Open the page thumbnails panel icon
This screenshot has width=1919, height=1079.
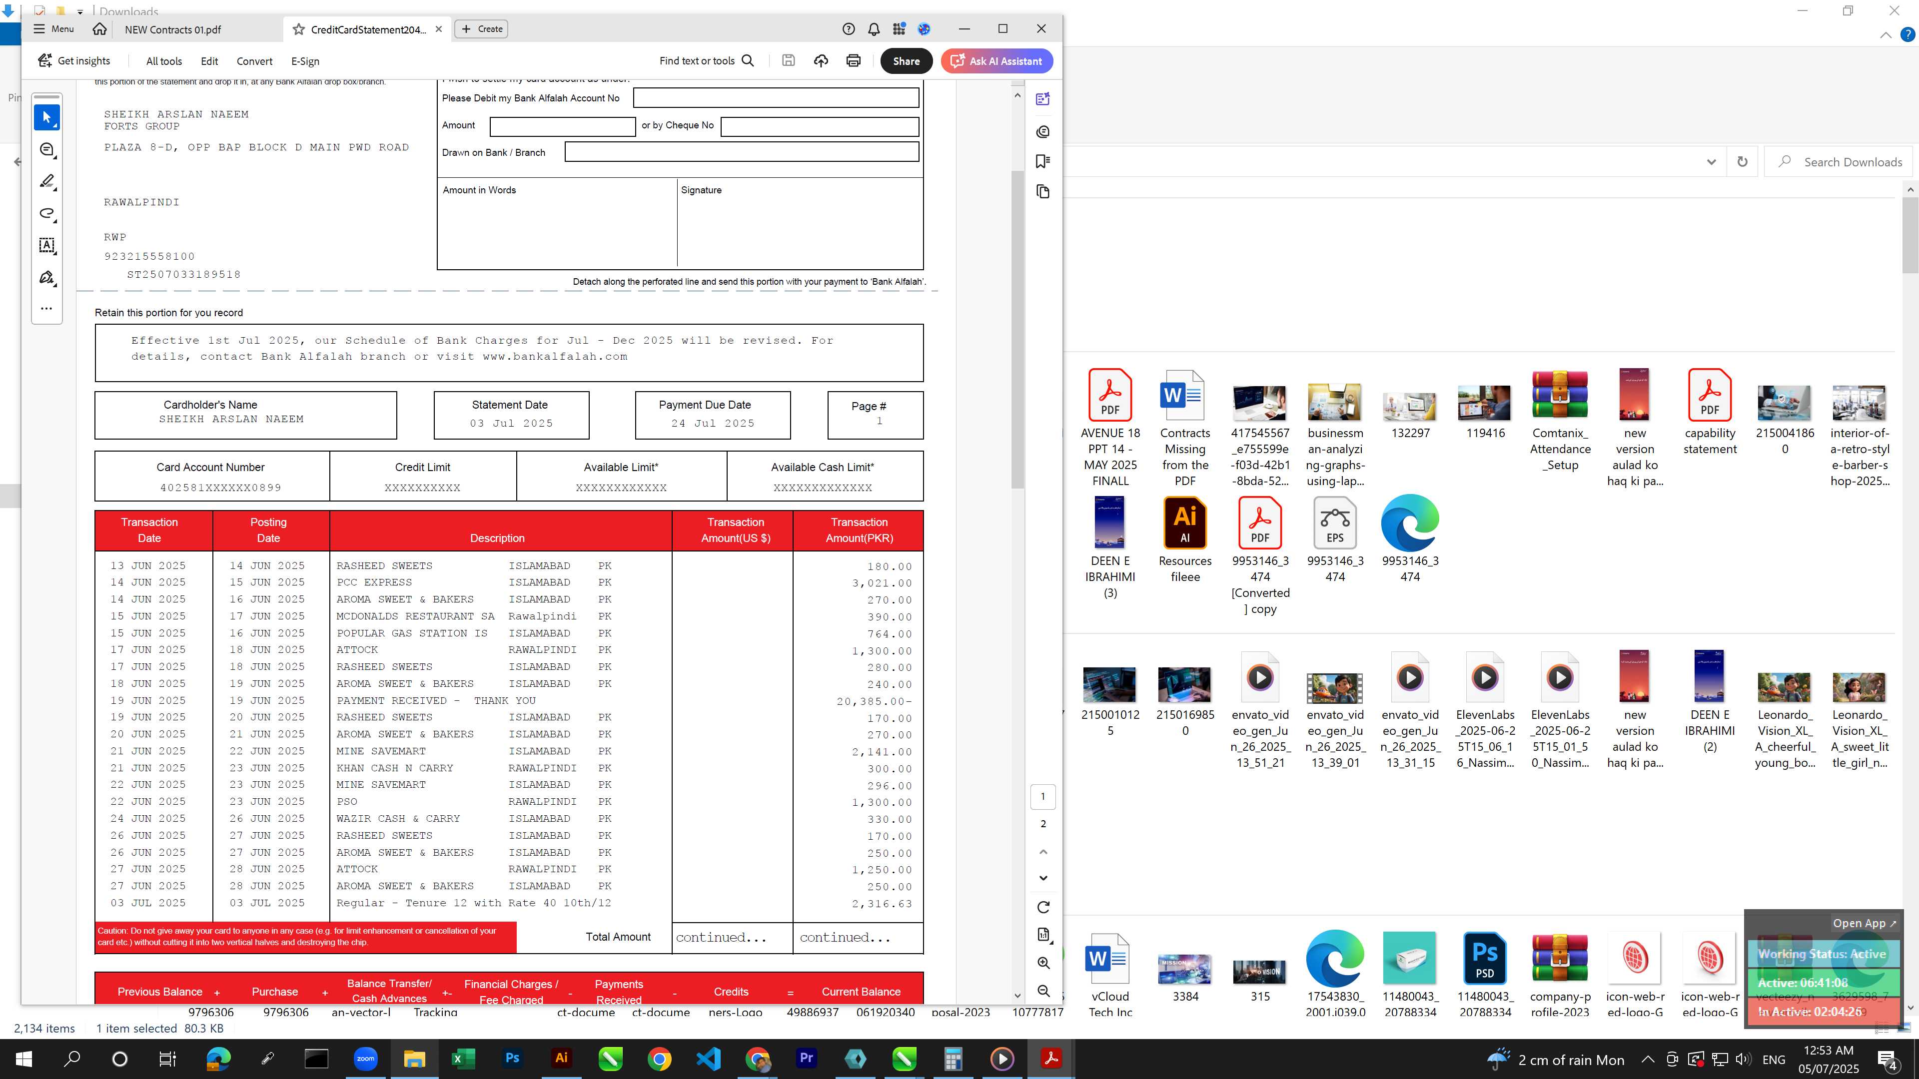pyautogui.click(x=1043, y=192)
